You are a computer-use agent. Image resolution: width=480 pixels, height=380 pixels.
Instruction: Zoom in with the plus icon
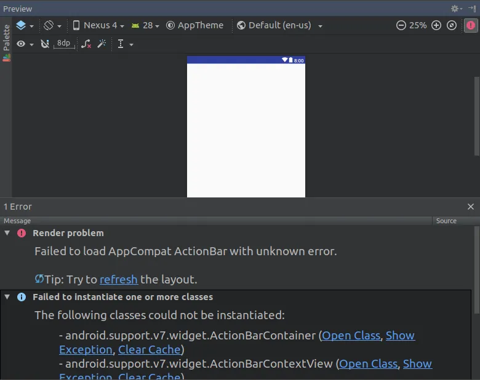click(x=436, y=25)
